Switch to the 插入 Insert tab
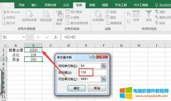 34,5
